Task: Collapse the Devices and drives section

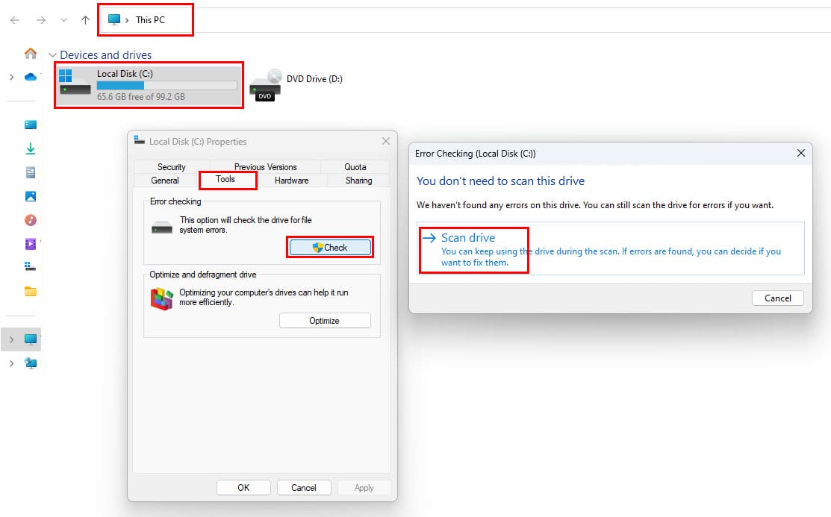Action: [x=52, y=54]
